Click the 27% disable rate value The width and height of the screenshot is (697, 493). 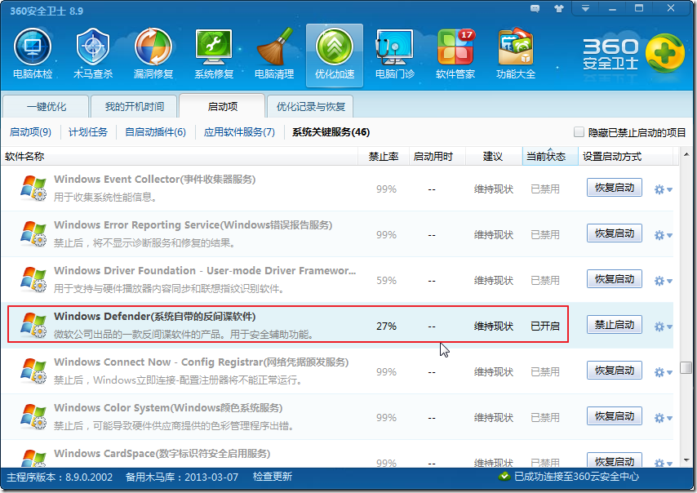[x=386, y=326]
